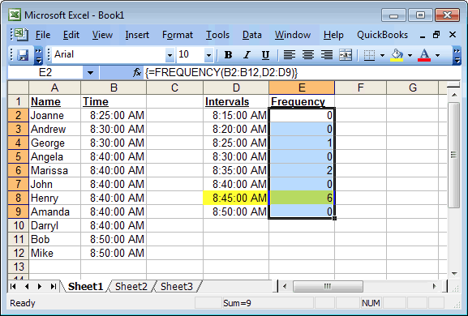Screen dimensions: 468x316
Task: Click the Save floppy disk icon
Action: point(23,55)
